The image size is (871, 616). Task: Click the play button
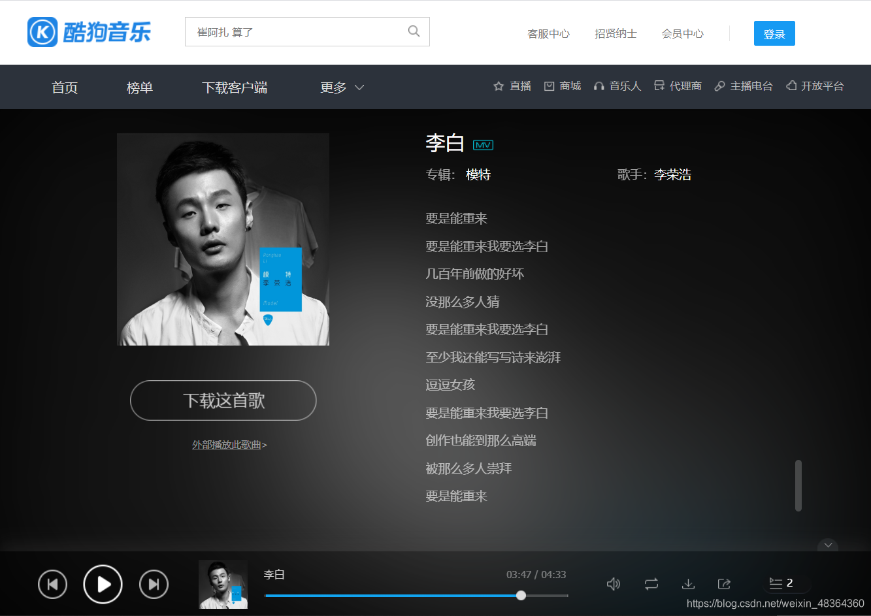(x=103, y=584)
